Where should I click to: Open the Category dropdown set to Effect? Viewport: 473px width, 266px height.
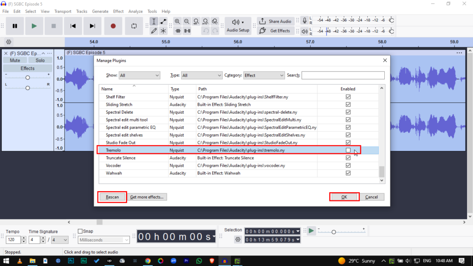click(264, 75)
